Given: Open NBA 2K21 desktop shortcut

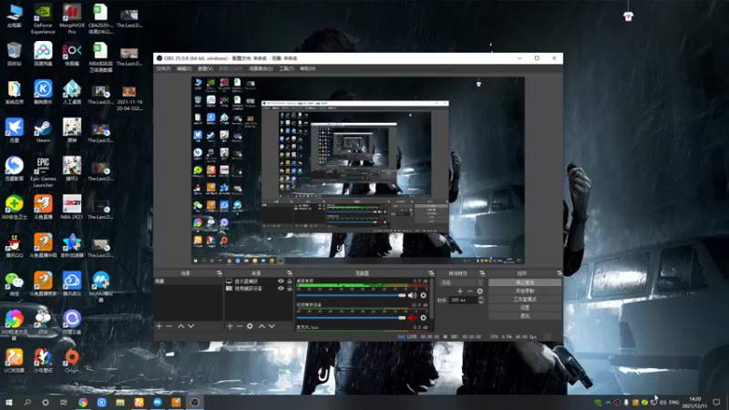Looking at the screenshot, I should click(x=72, y=208).
